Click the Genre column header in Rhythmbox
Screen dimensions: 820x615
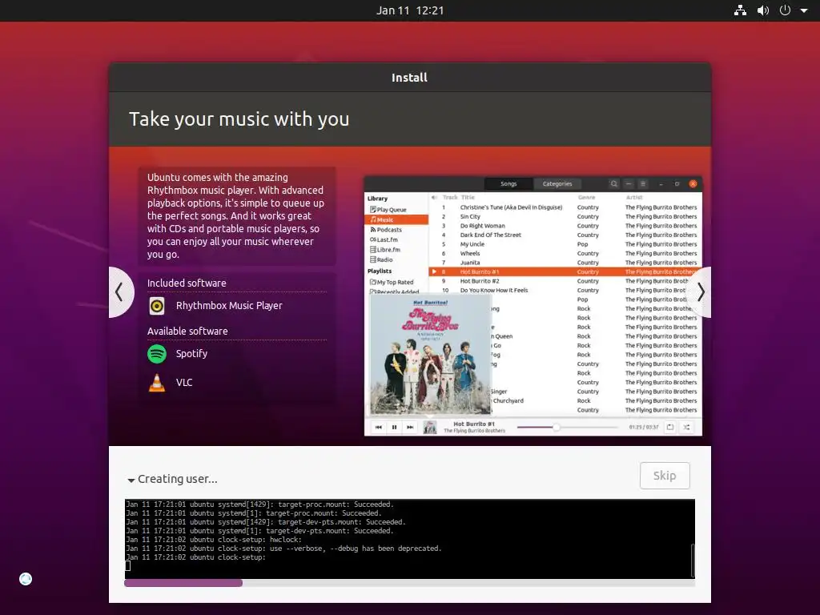pos(586,197)
